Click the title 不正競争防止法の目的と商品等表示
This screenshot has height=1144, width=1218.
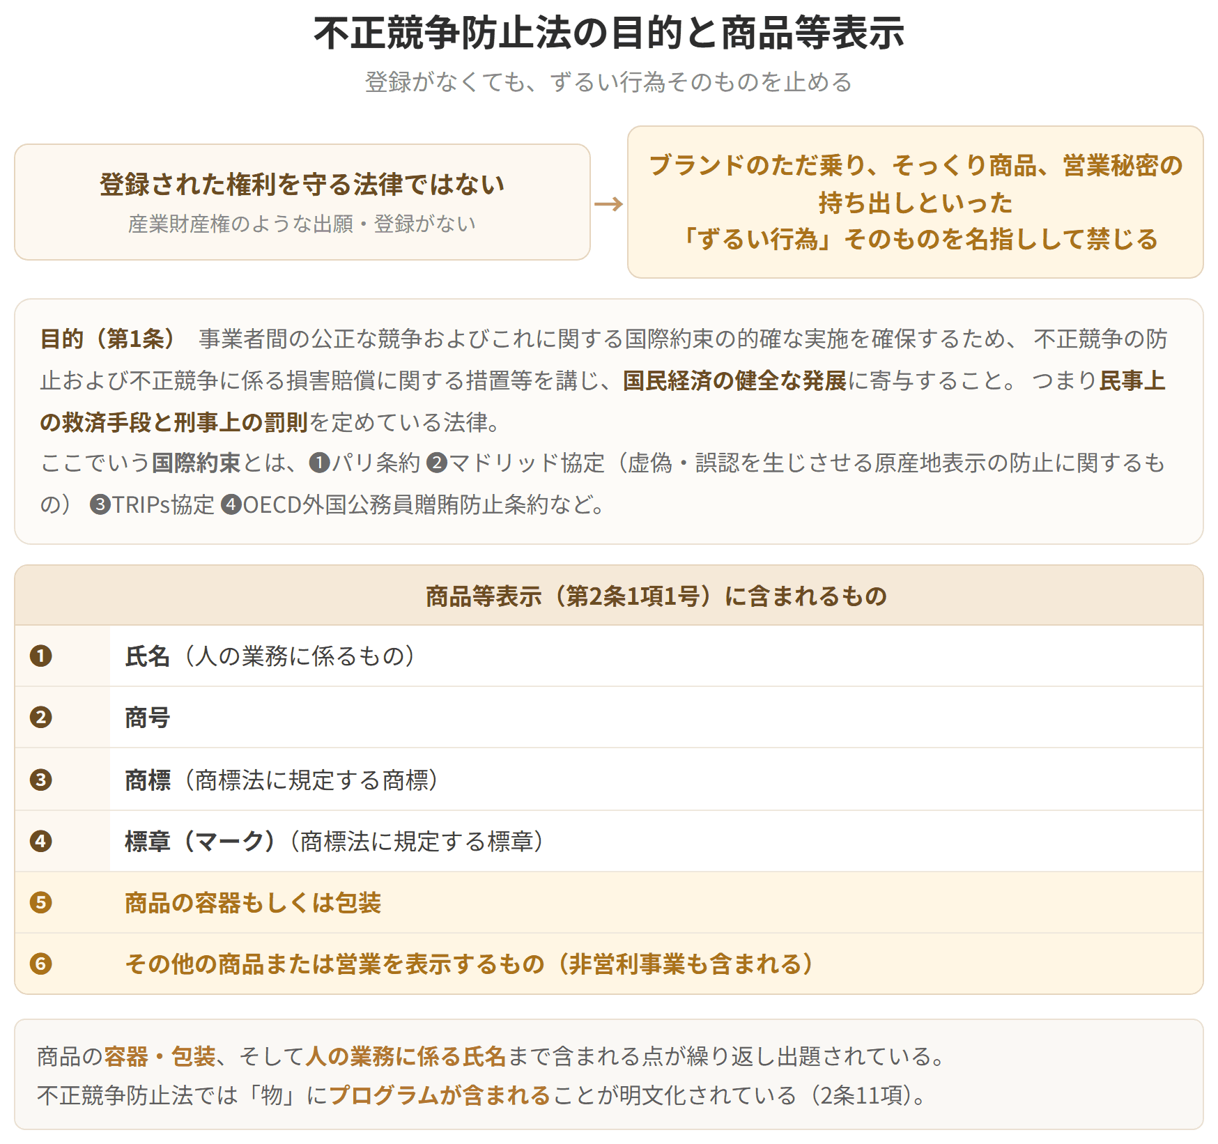[x=609, y=33]
